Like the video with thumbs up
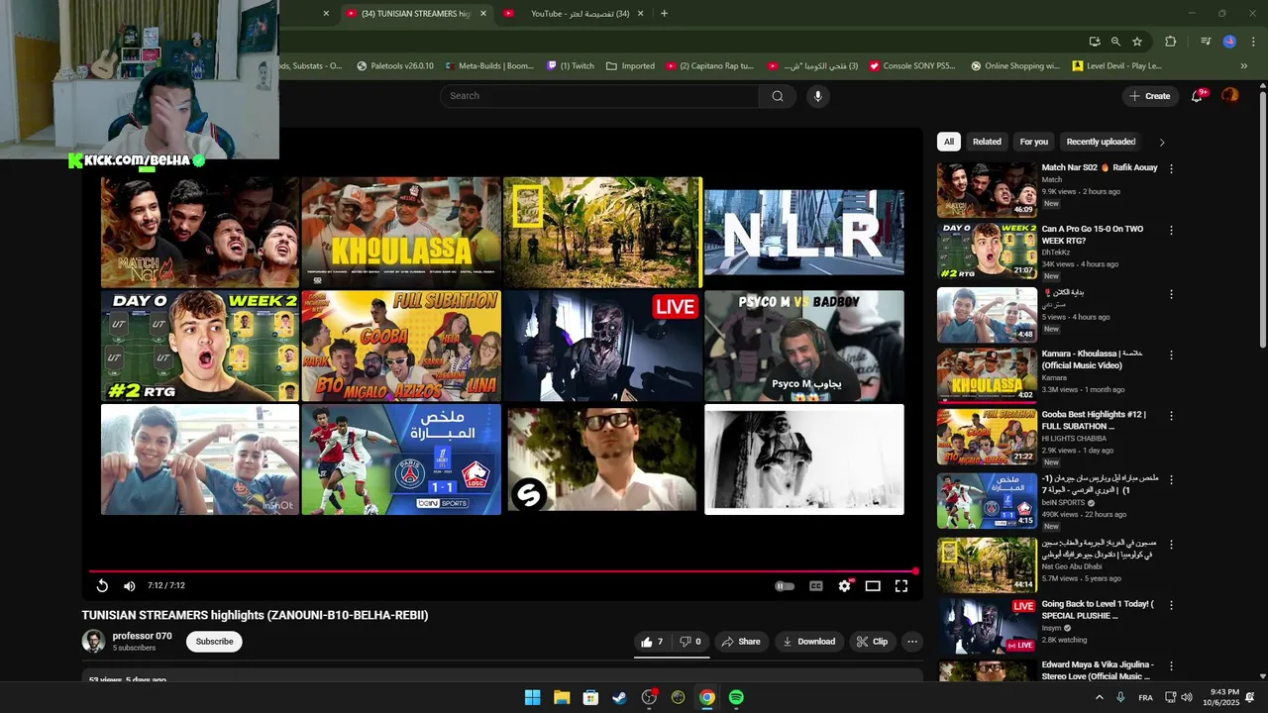Viewport: 1268px width, 713px height. (652, 642)
